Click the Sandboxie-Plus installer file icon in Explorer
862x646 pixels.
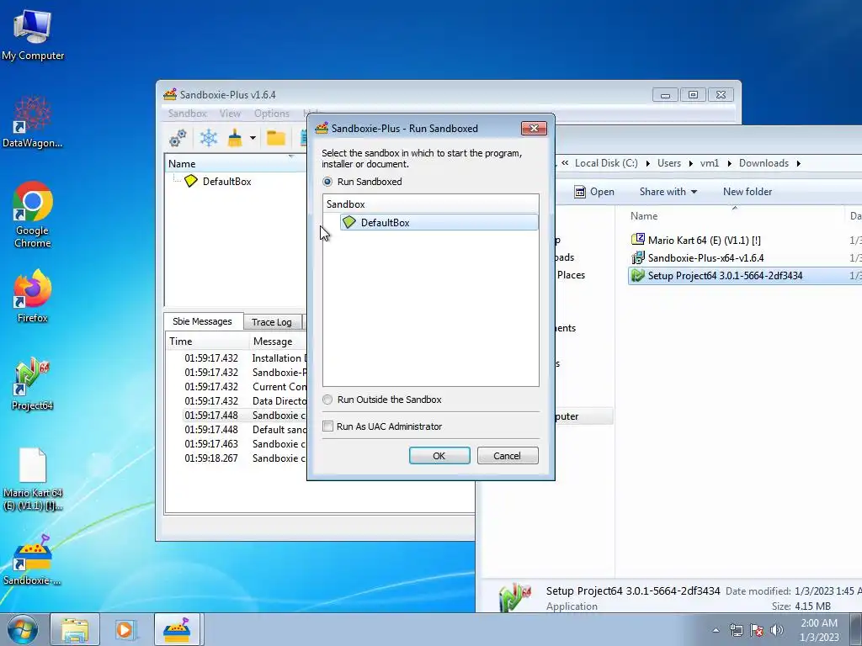click(x=638, y=257)
